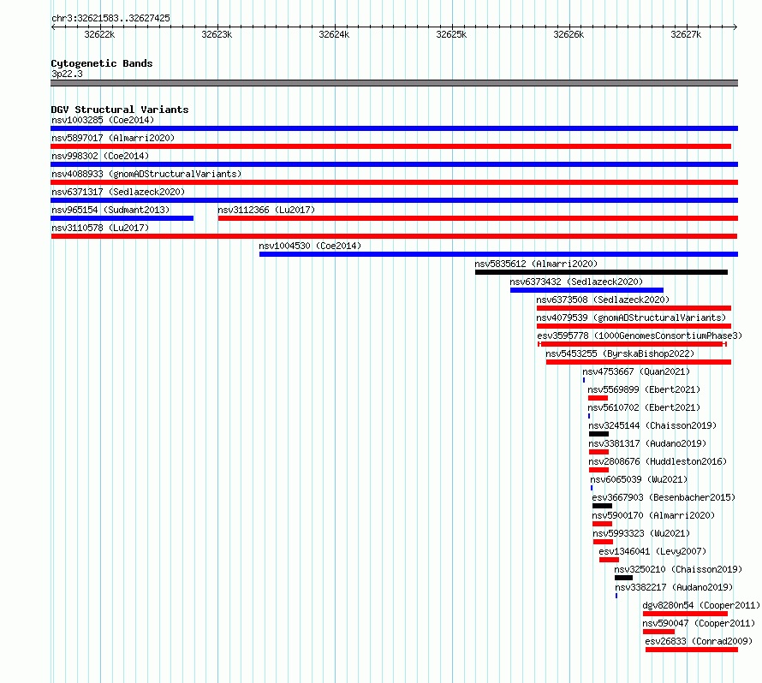Select nsv5835612 (Almarri2020) label
Image resolution: width=762 pixels, height=683 pixels.
point(536,264)
